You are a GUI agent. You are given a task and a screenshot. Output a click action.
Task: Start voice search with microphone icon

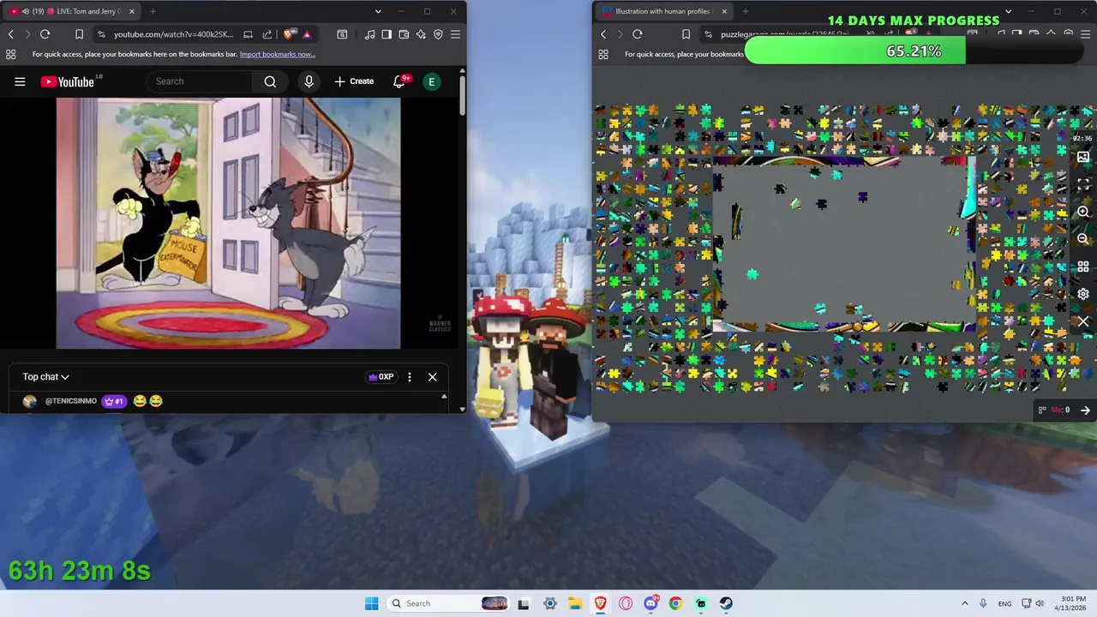(309, 81)
